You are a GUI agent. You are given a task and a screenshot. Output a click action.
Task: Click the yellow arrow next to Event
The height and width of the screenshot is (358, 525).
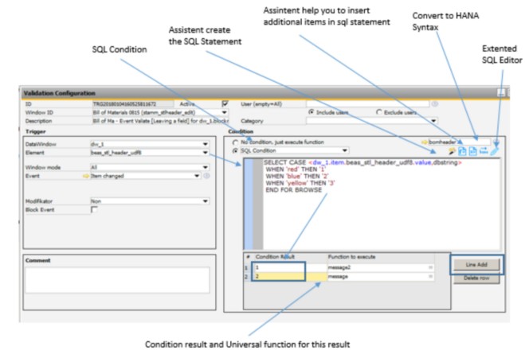coord(85,176)
